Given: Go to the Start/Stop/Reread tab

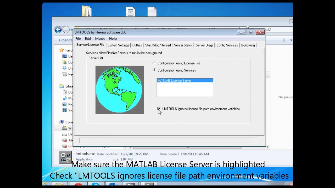Looking at the screenshot, I should pyautogui.click(x=158, y=45).
